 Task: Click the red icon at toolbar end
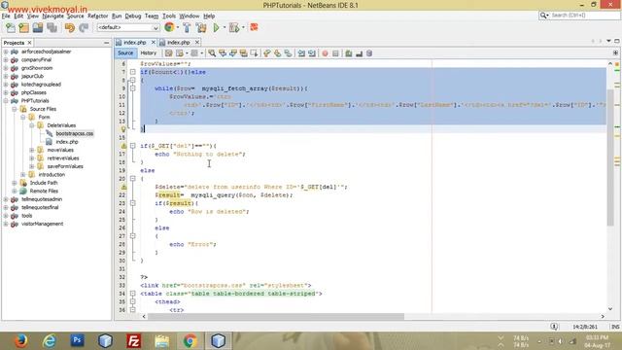(254, 27)
